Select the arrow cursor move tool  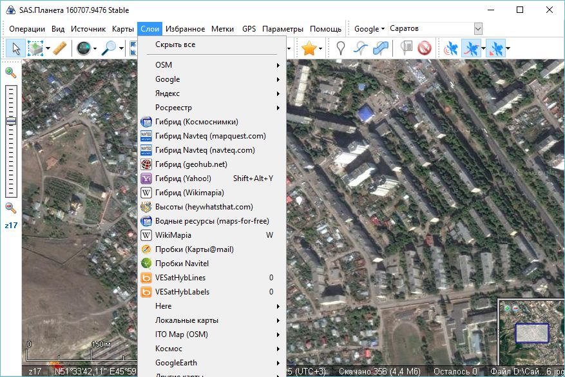(16, 48)
